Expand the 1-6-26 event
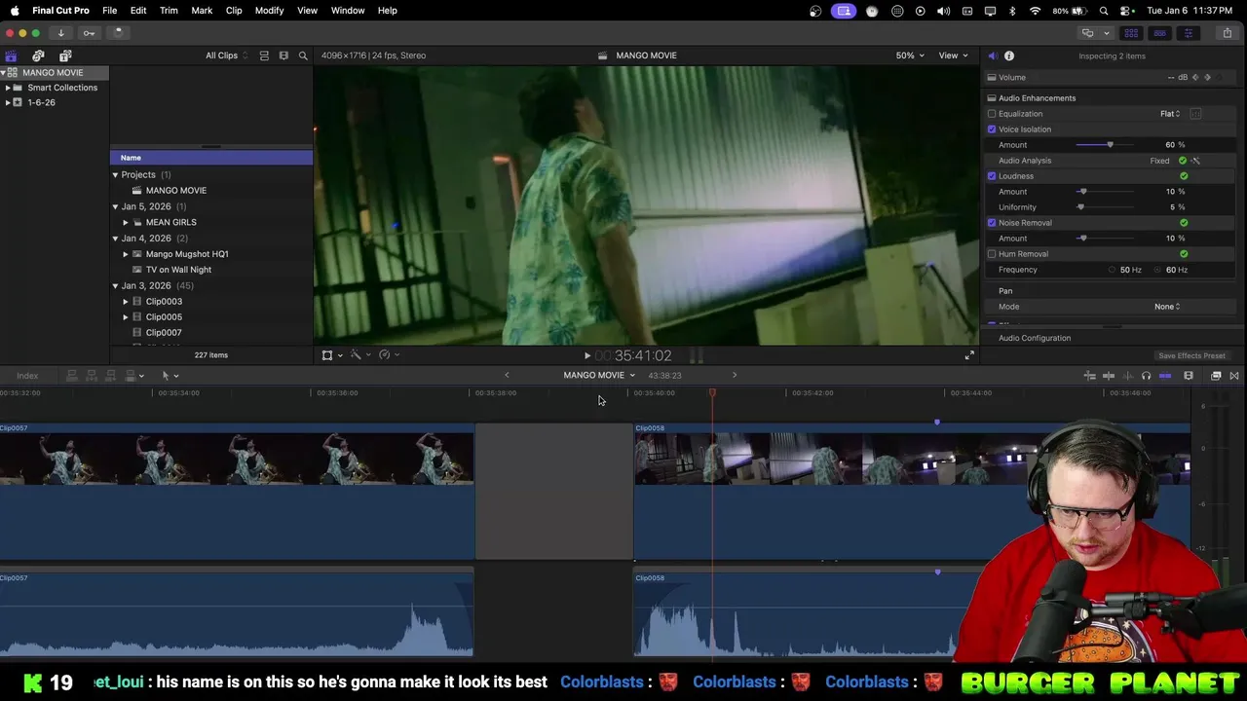Screen dimensions: 1247x701 click(8, 102)
